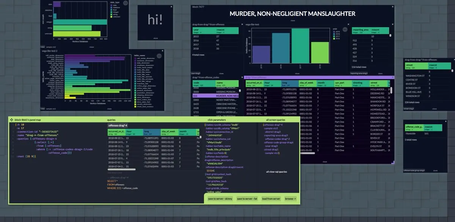Click the WASHINGTON ST row
455x222 pixels.
pos(427,76)
